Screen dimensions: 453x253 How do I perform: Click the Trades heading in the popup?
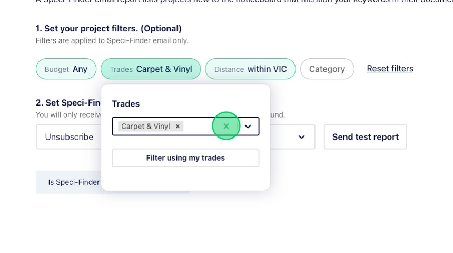coord(126,104)
